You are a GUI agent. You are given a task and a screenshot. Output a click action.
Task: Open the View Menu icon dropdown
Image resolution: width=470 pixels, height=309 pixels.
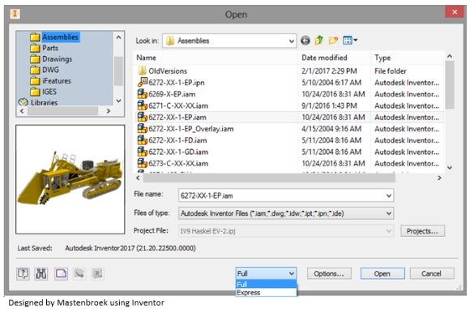[350, 41]
